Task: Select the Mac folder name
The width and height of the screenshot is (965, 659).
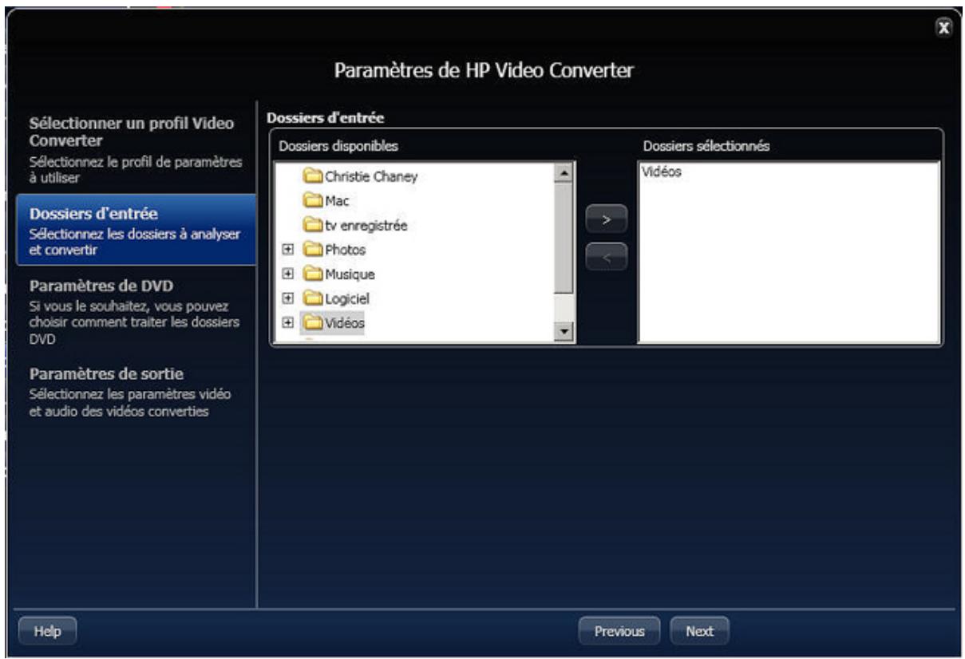Action: [336, 201]
